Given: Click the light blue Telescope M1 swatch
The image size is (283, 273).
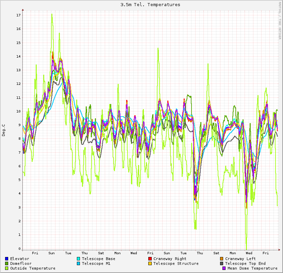Looking at the screenshot, I should (x=79, y=264).
